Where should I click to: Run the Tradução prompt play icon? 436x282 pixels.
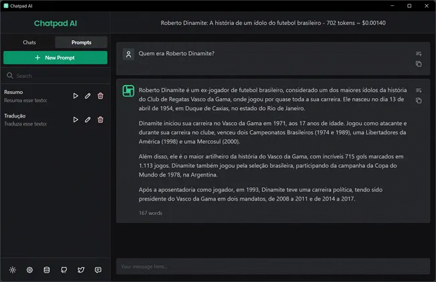point(75,120)
